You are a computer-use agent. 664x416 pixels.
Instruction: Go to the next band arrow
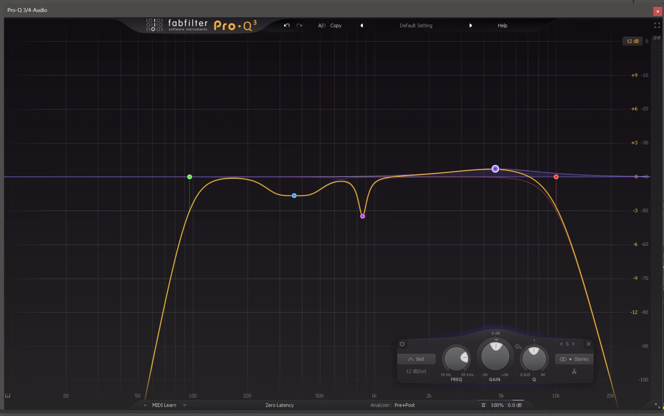coord(573,344)
